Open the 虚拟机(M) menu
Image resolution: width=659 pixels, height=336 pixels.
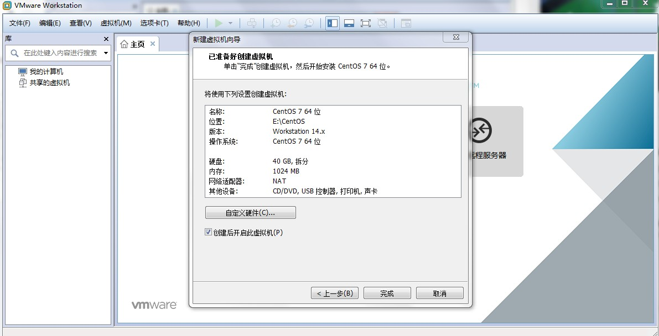click(x=116, y=23)
